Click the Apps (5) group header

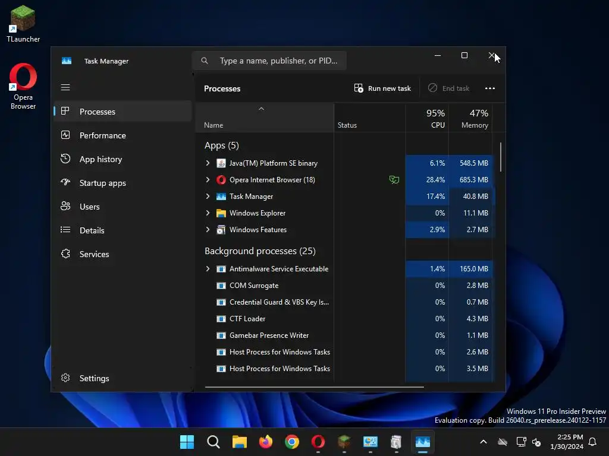tap(221, 145)
